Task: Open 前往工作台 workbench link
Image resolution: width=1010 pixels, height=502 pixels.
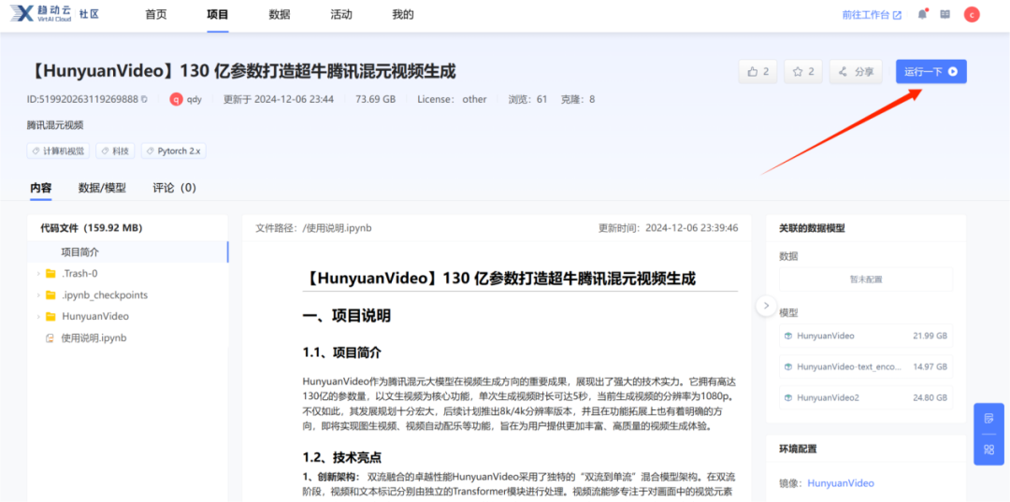Action: coord(872,15)
